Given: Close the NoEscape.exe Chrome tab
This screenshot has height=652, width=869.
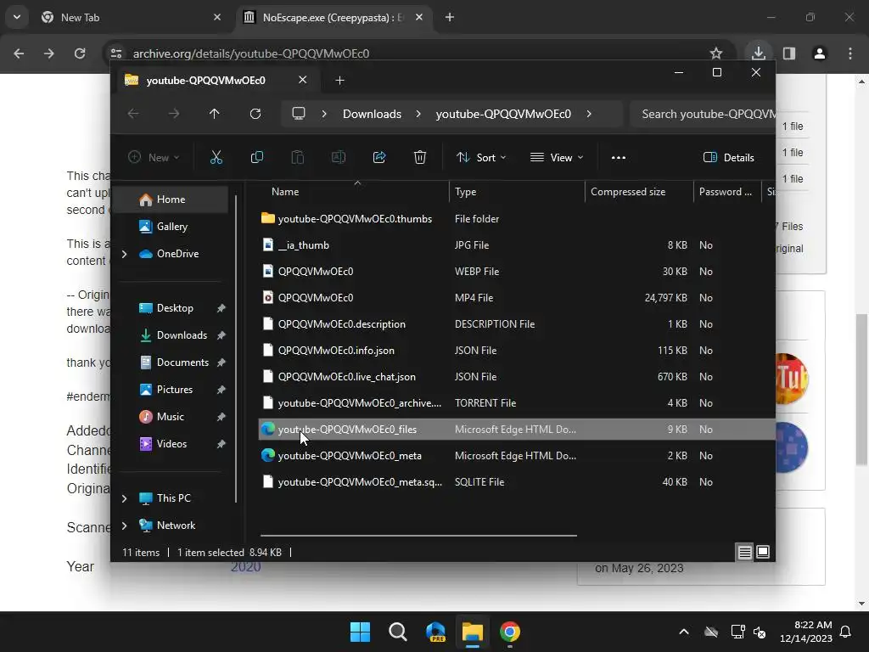Looking at the screenshot, I should [x=419, y=17].
